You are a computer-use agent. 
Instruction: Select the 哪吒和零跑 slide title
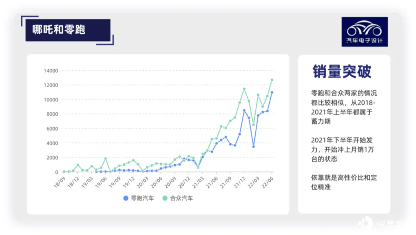point(59,29)
